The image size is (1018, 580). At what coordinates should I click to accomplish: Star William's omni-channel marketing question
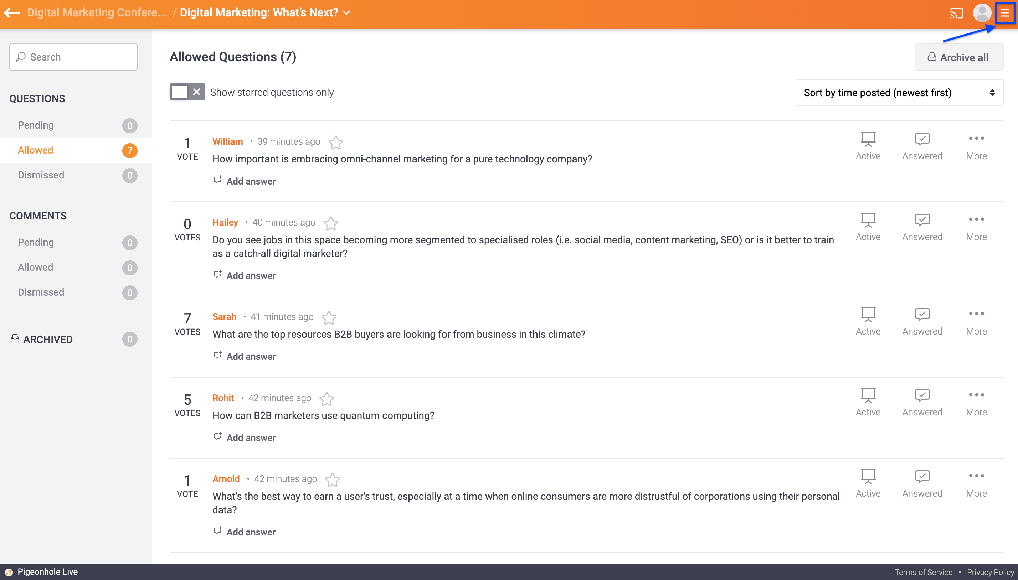click(x=335, y=142)
